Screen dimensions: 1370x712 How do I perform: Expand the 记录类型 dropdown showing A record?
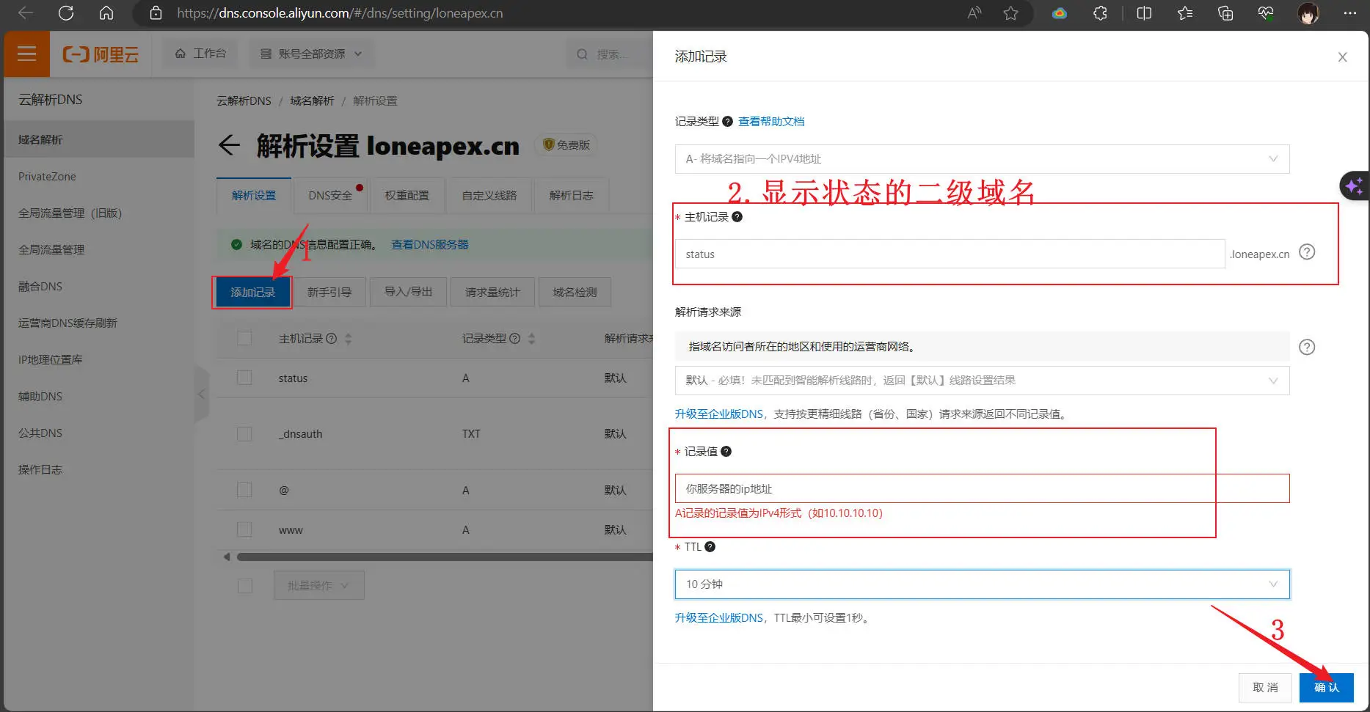[x=981, y=159]
